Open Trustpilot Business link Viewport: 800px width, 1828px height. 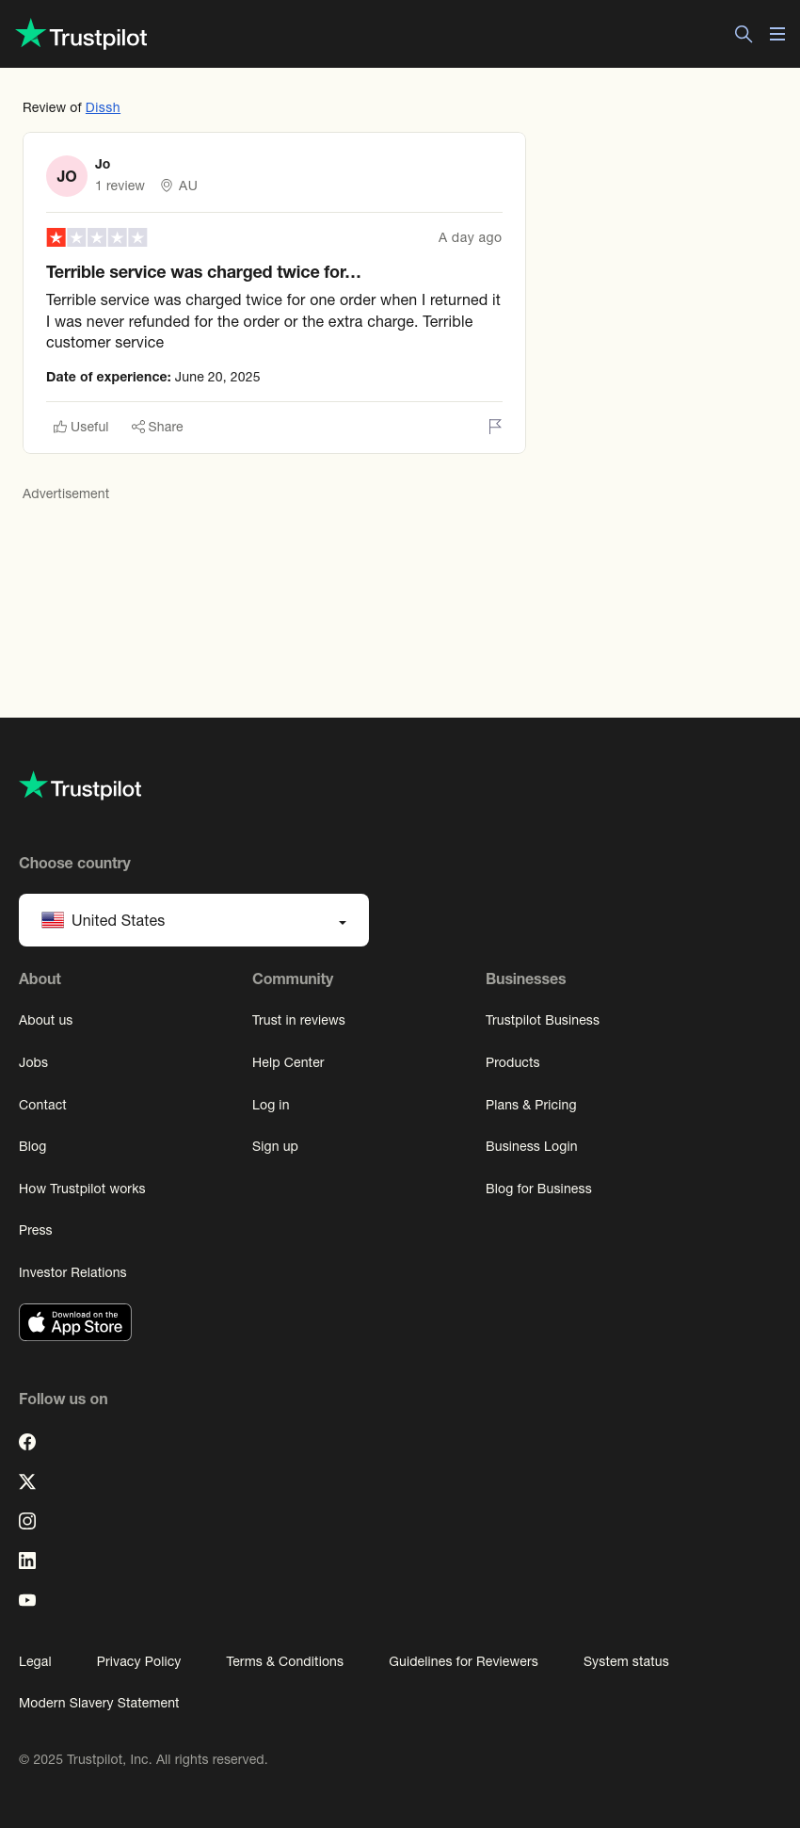(542, 1020)
